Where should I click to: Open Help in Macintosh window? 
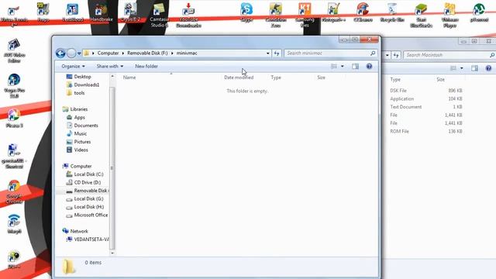(x=488, y=68)
